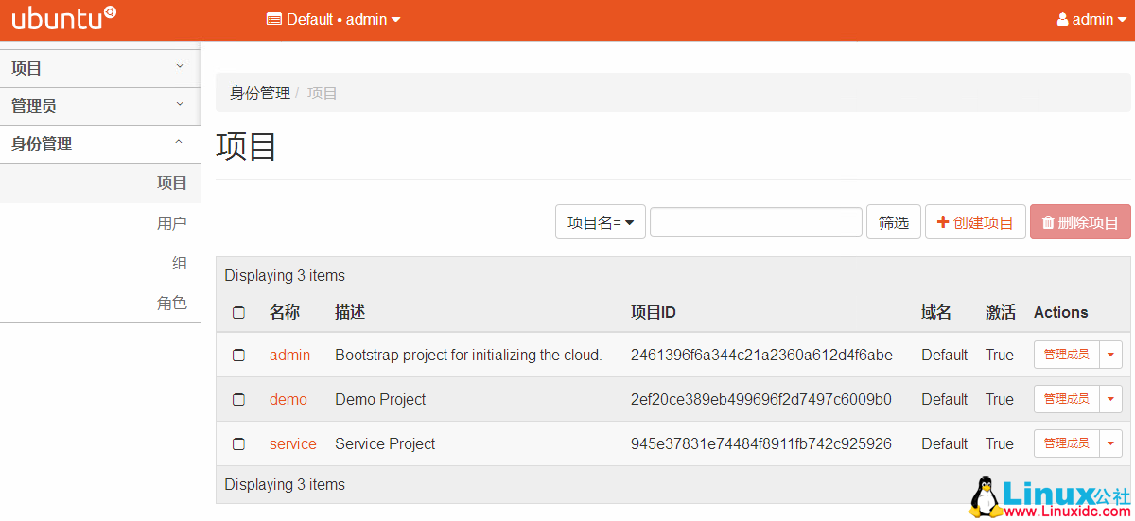This screenshot has width=1135, height=521.
Task: Click the 项目ID column header
Action: [654, 312]
